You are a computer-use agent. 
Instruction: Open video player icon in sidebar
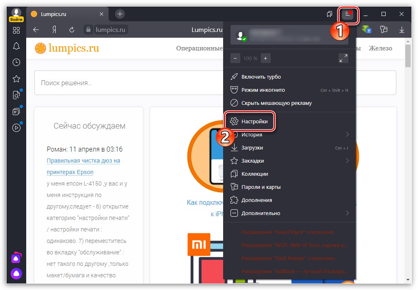click(16, 128)
